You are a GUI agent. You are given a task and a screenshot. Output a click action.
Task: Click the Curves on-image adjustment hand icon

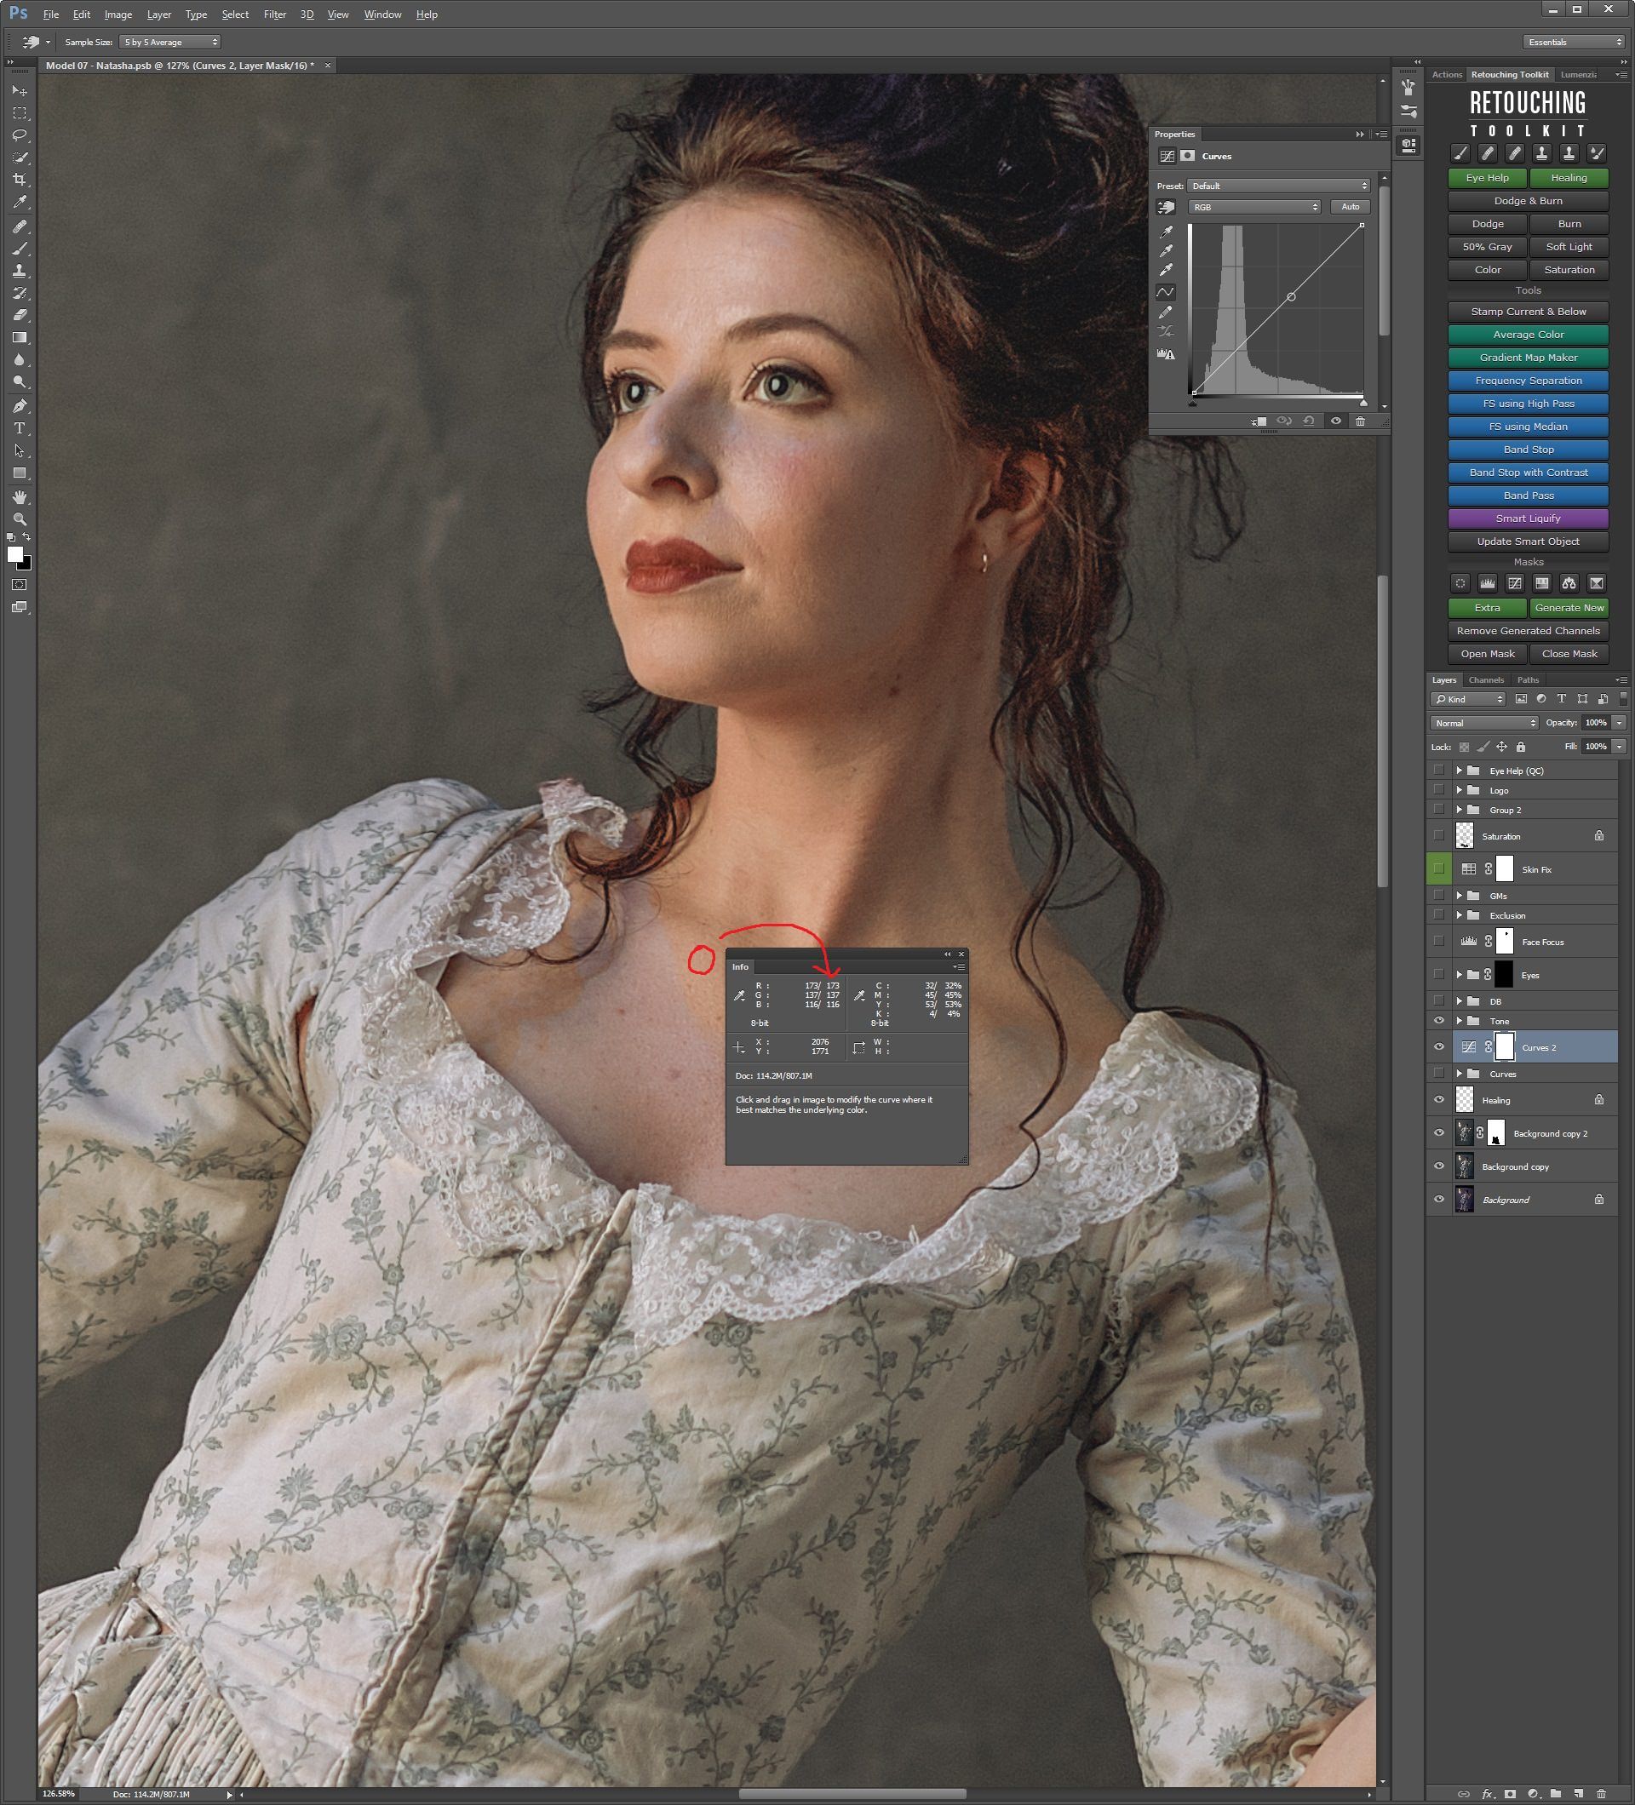click(1166, 208)
